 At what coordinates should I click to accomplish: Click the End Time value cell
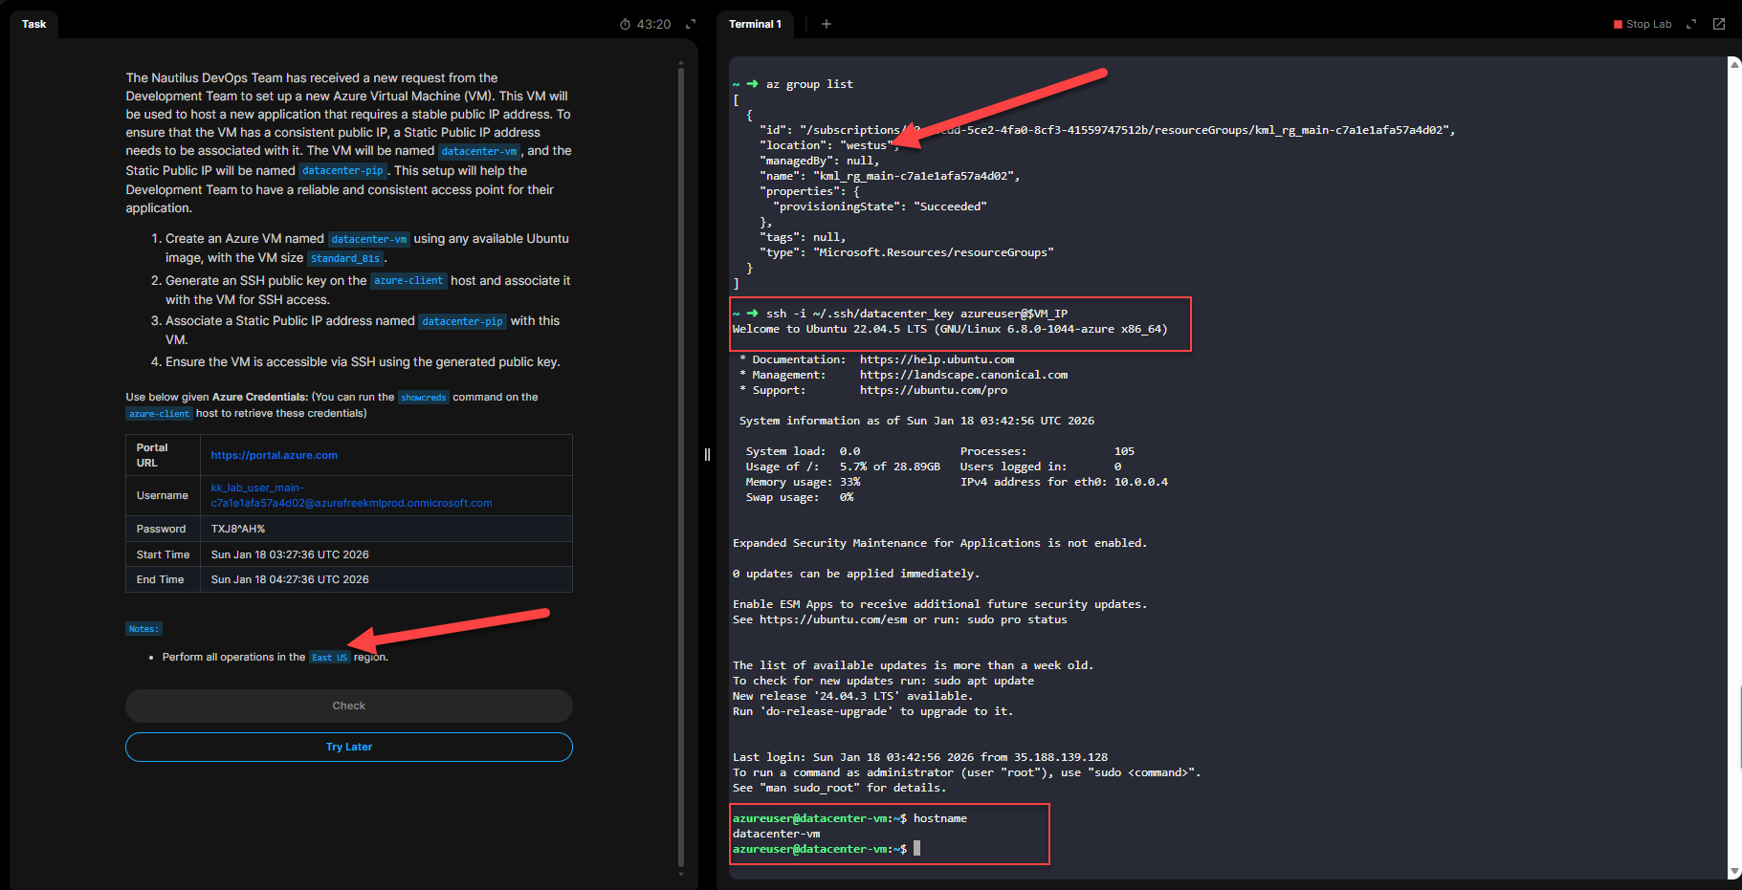tap(386, 579)
